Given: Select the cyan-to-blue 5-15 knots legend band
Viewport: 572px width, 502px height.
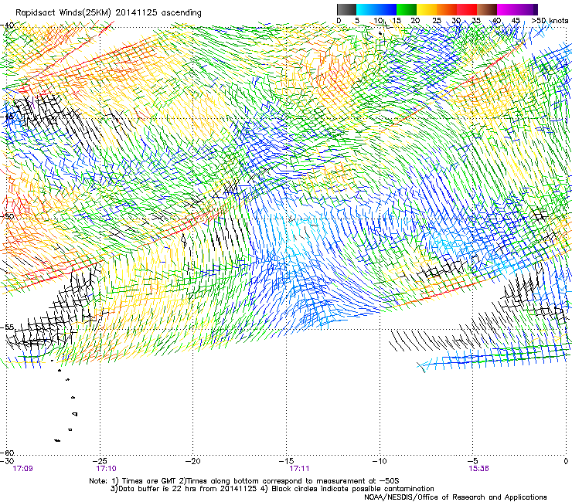Looking at the screenshot, I should [x=376, y=9].
